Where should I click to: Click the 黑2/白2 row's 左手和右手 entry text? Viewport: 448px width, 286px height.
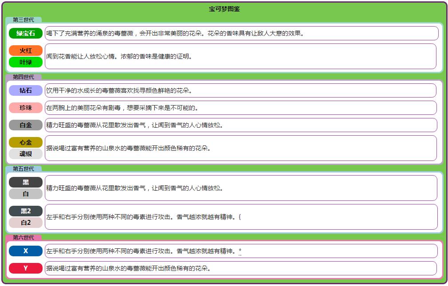click(144, 217)
